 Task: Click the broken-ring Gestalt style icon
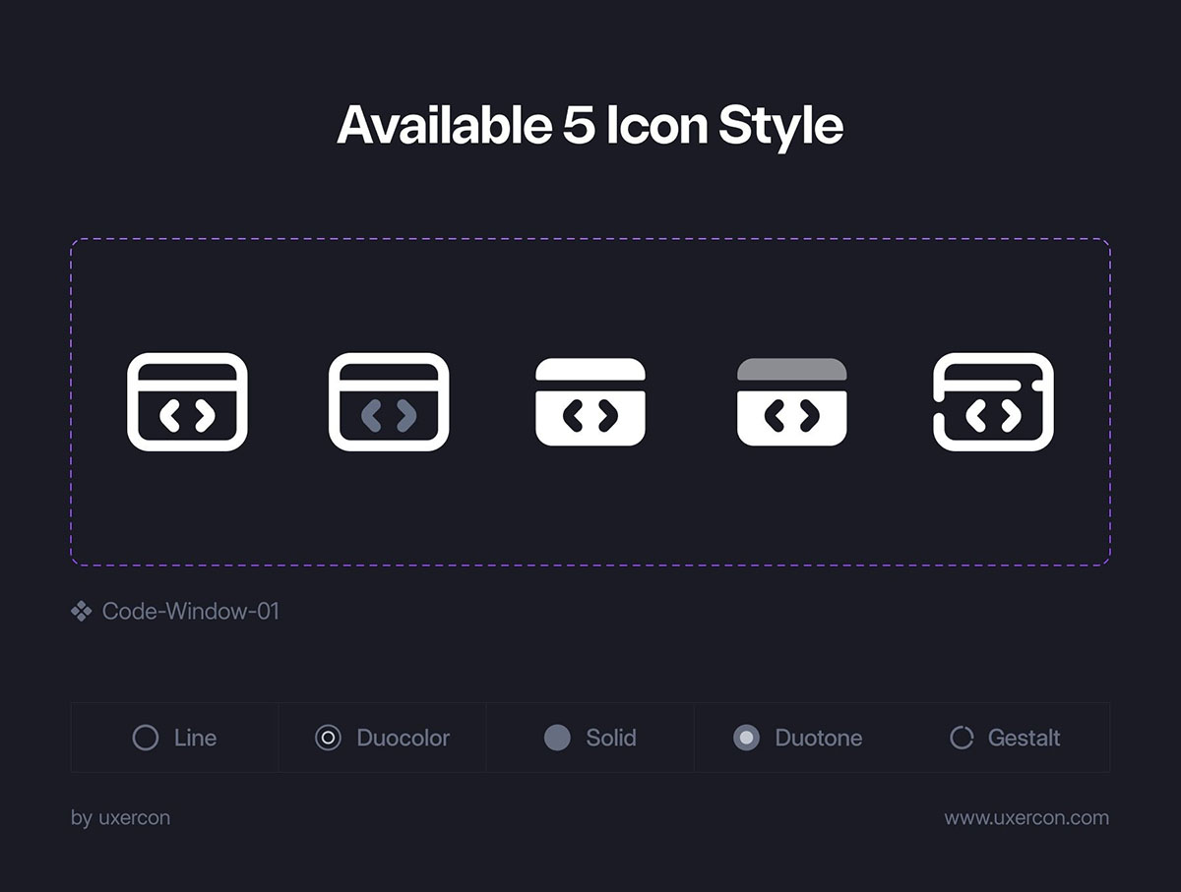[x=962, y=738]
